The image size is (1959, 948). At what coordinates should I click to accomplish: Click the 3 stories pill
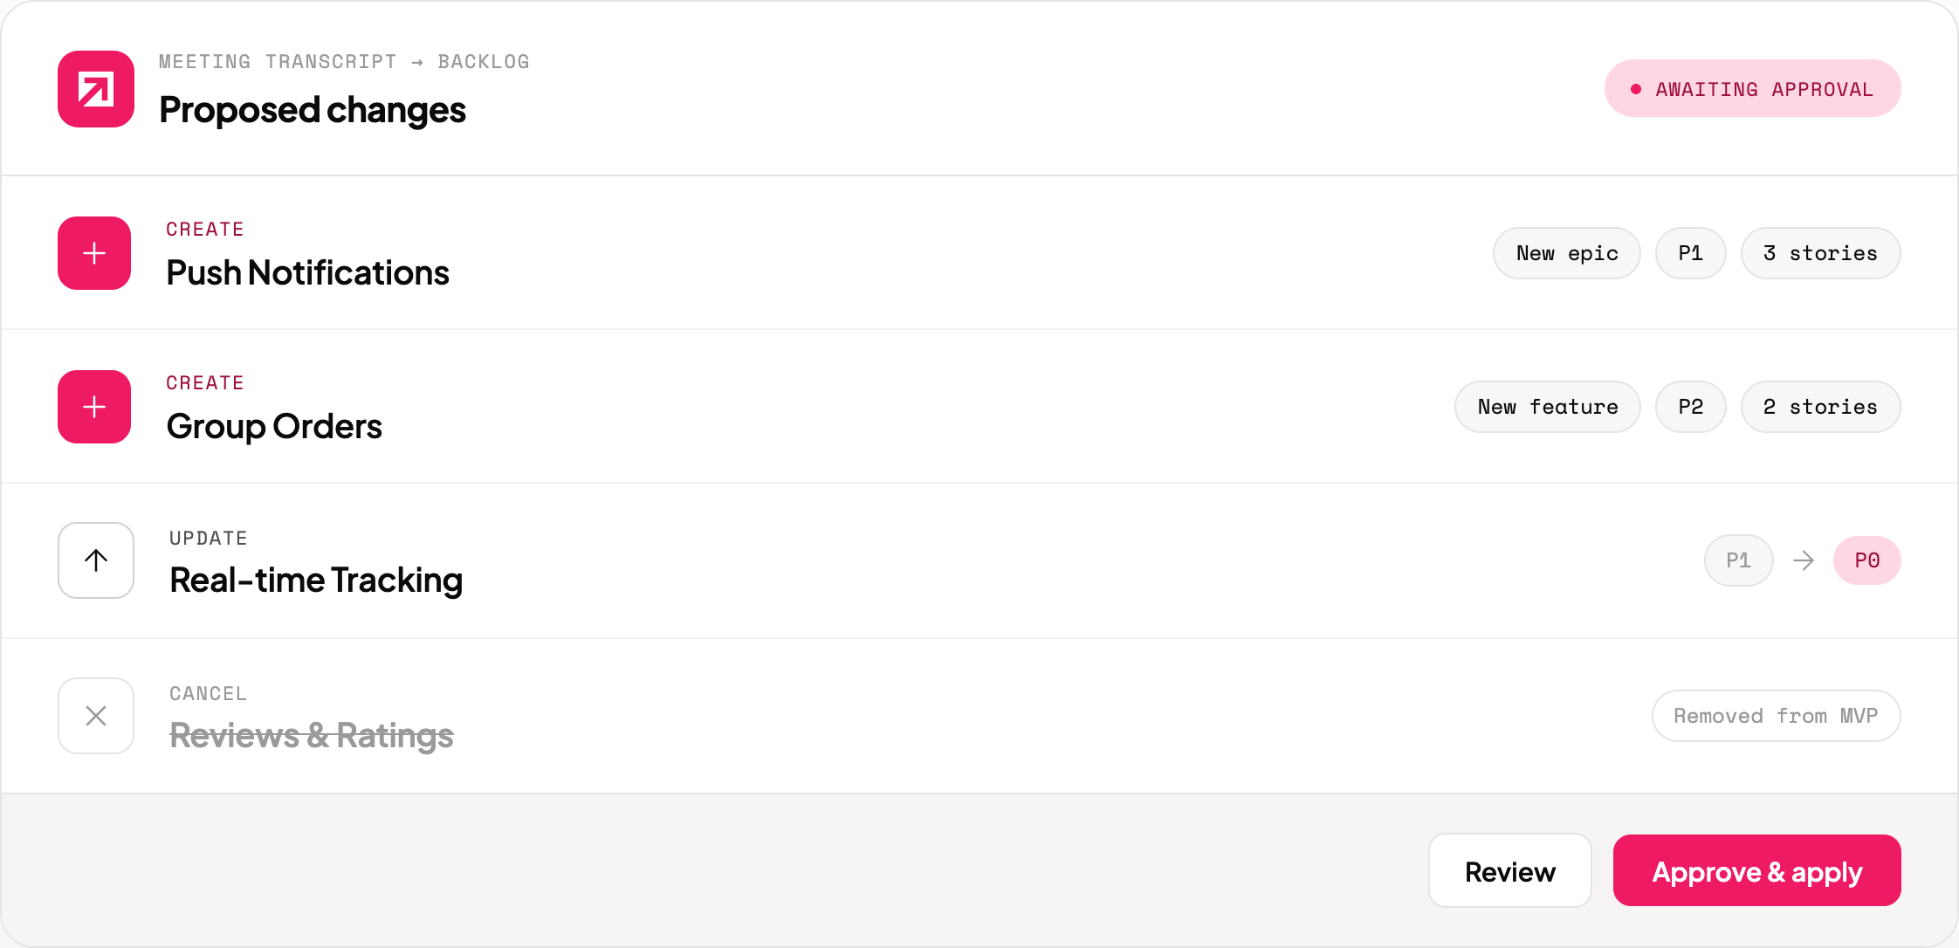(1821, 253)
